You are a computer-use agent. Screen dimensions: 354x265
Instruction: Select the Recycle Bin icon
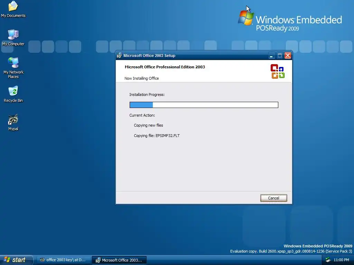pos(13,94)
